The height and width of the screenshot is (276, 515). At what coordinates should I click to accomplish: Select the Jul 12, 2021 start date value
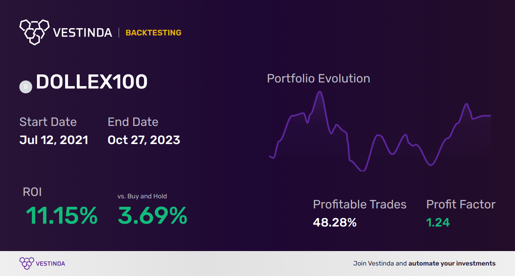pos(54,140)
